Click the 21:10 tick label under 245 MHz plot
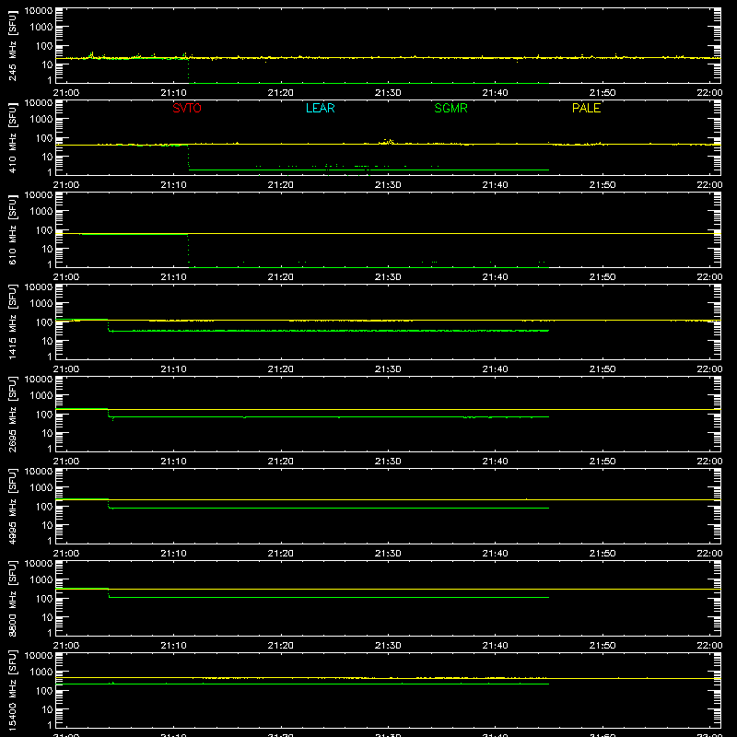 173,93
